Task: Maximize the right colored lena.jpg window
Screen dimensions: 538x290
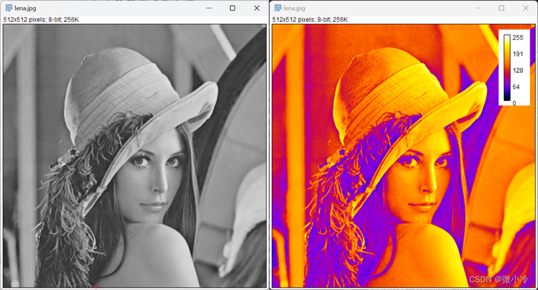Action: coord(501,8)
